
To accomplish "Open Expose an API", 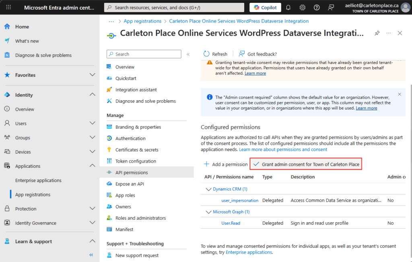I will (130, 184).
